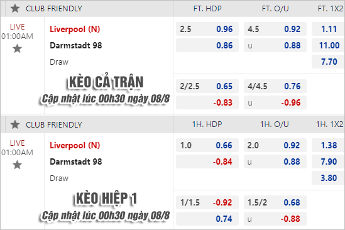The image size is (345, 230).
Task: Favorite the full-time Liverpool vs Darmstadt match
Action: pyautogui.click(x=17, y=48)
